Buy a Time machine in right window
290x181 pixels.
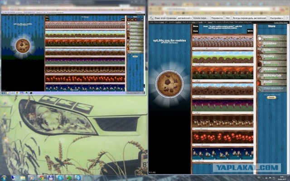pyautogui.click(x=272, y=89)
